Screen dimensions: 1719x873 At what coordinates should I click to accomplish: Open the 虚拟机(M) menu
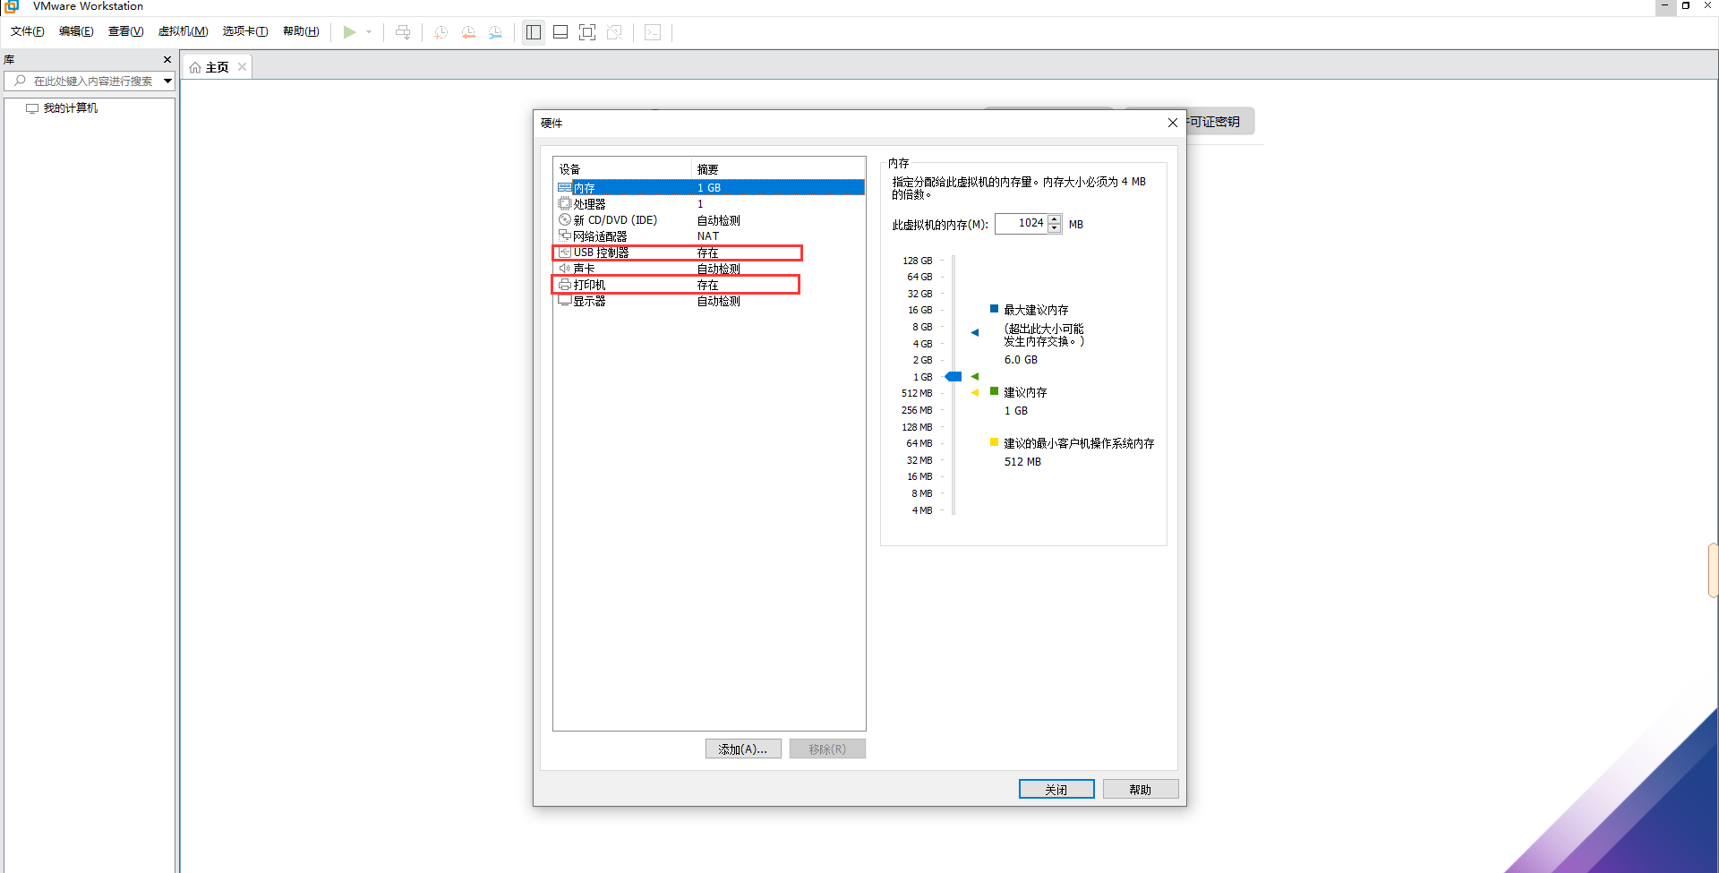pos(183,31)
